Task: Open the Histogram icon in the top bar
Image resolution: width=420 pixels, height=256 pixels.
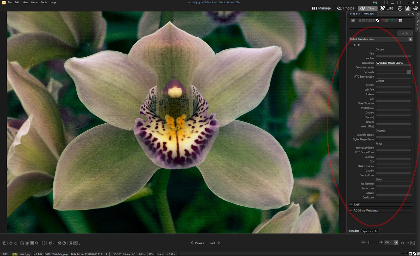Action: tap(408, 8)
